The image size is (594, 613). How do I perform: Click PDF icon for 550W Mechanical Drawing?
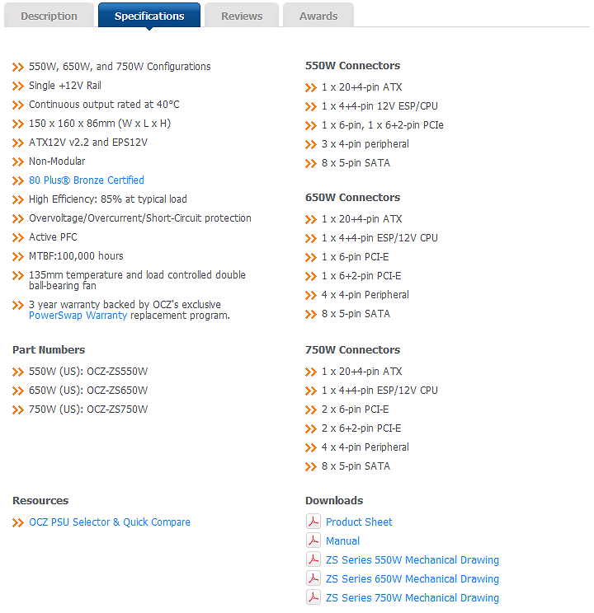point(313,559)
